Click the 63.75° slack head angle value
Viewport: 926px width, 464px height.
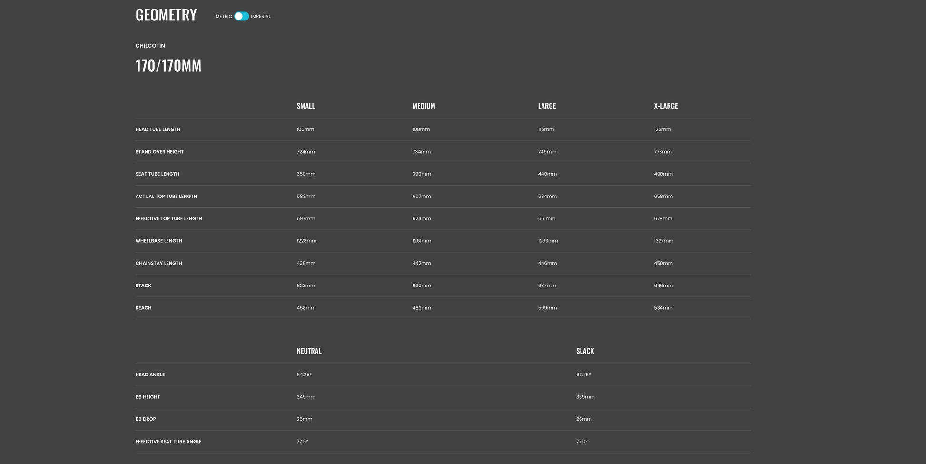point(583,375)
